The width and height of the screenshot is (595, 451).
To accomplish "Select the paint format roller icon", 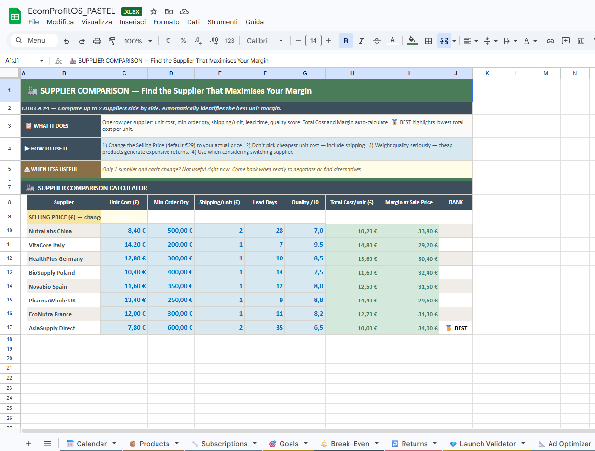I will point(112,41).
